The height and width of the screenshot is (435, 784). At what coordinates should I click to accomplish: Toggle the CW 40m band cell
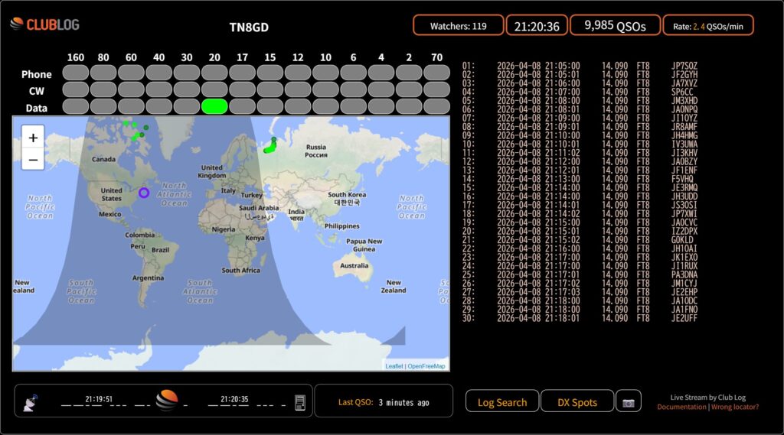(158, 91)
